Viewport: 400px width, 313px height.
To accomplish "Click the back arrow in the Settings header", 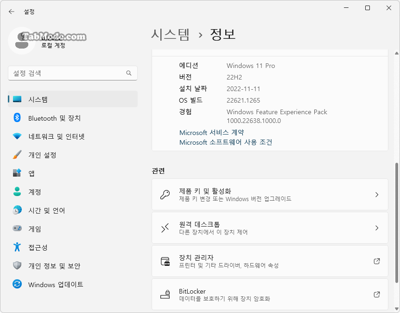I will click(12, 12).
